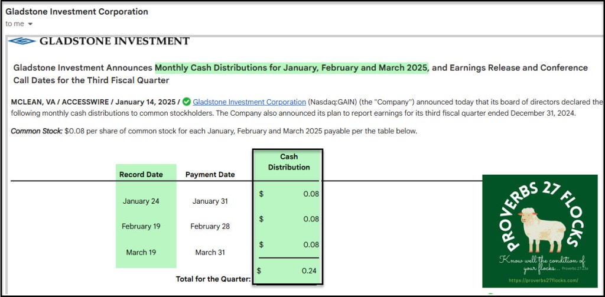Viewport: 605px width, 297px height.
Task: Expand the "to me" recipient details arrow
Action: click(30, 24)
